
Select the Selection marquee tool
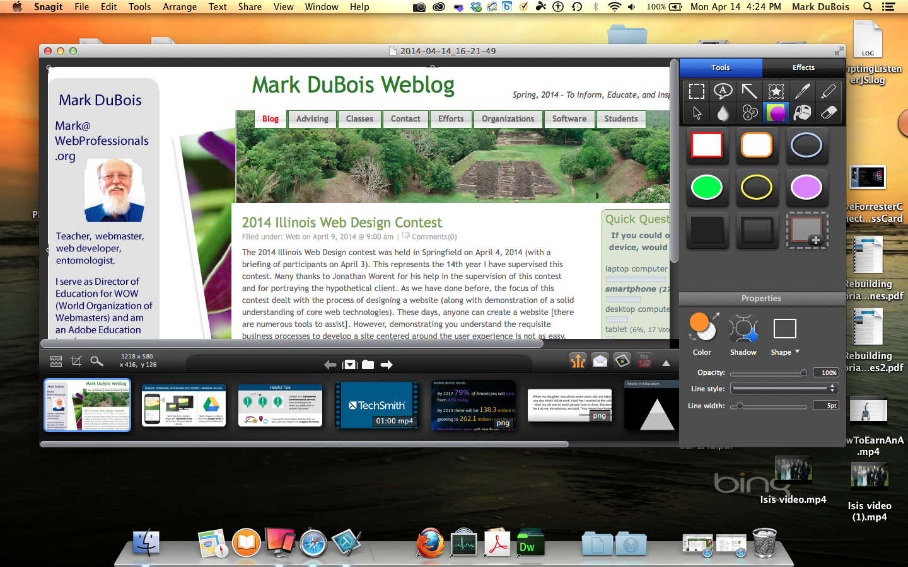[x=697, y=91]
